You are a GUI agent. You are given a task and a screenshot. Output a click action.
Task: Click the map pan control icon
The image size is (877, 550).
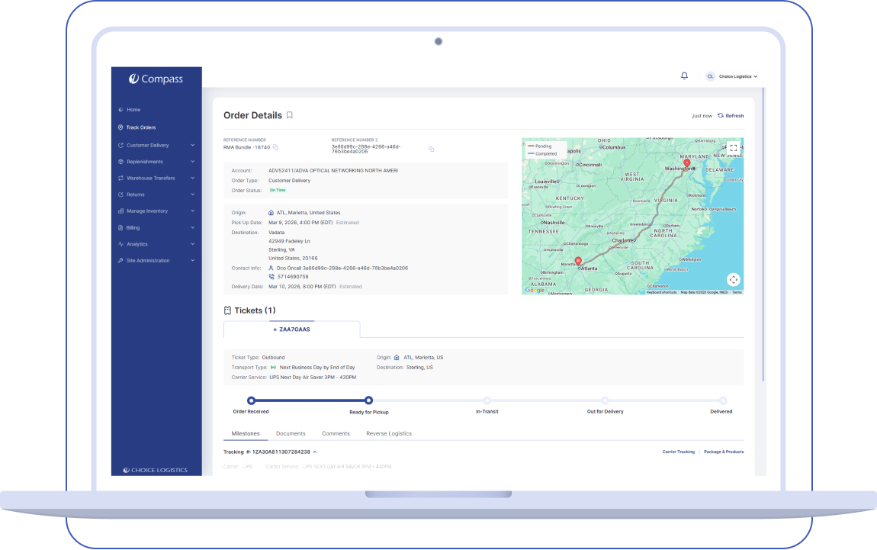point(732,279)
